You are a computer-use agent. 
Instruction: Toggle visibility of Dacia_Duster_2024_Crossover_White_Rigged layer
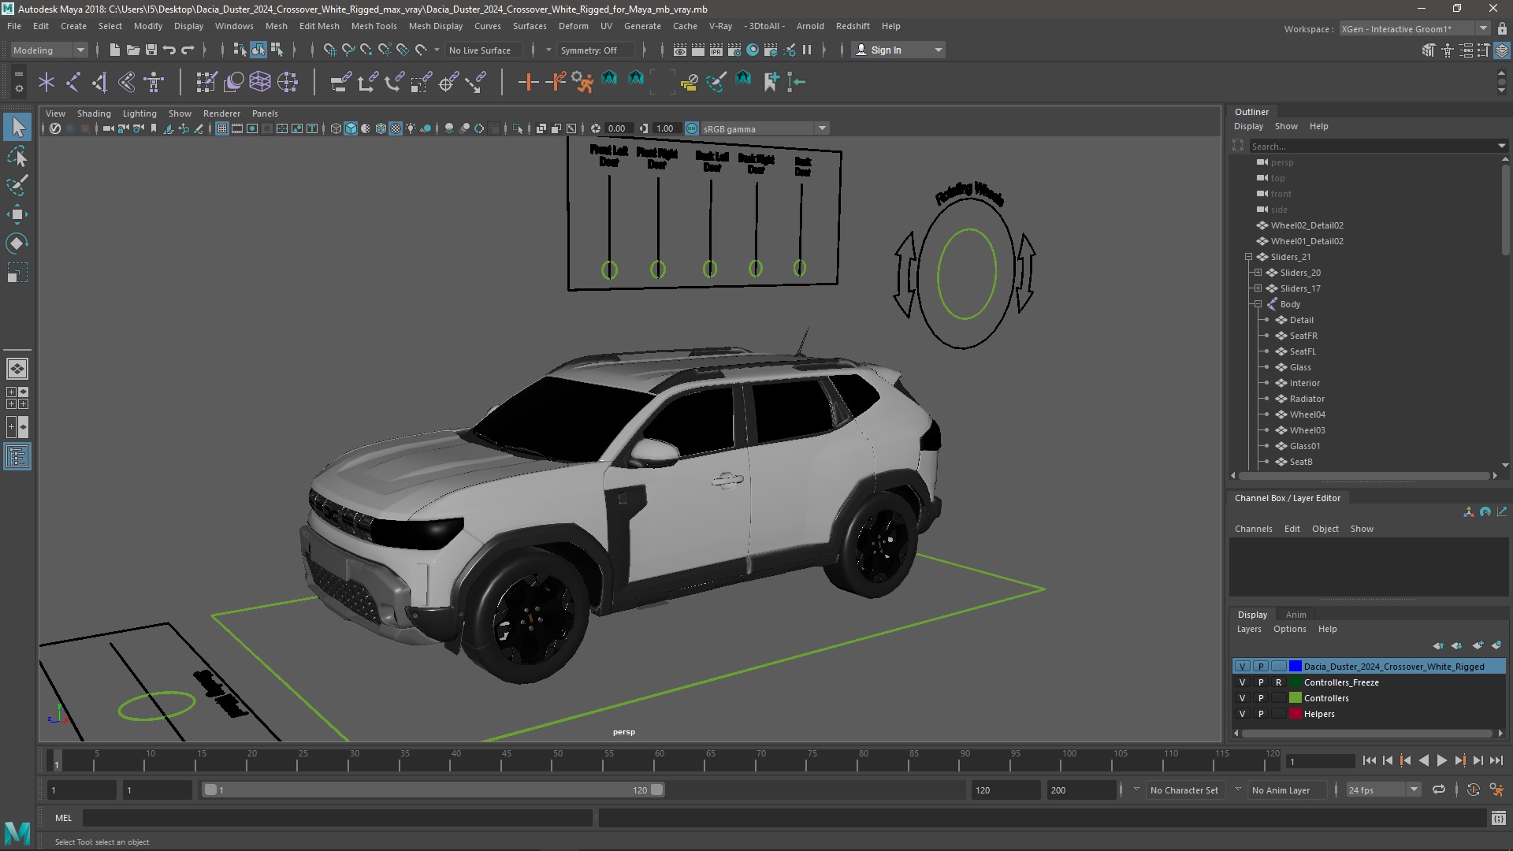(x=1243, y=667)
